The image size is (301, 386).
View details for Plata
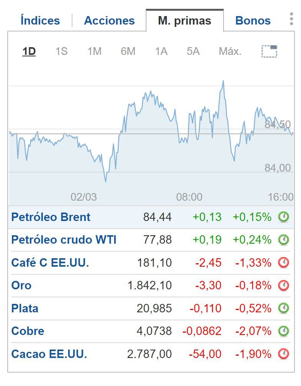coord(22,308)
